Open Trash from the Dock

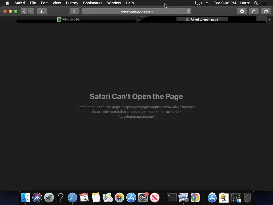pos(247,198)
